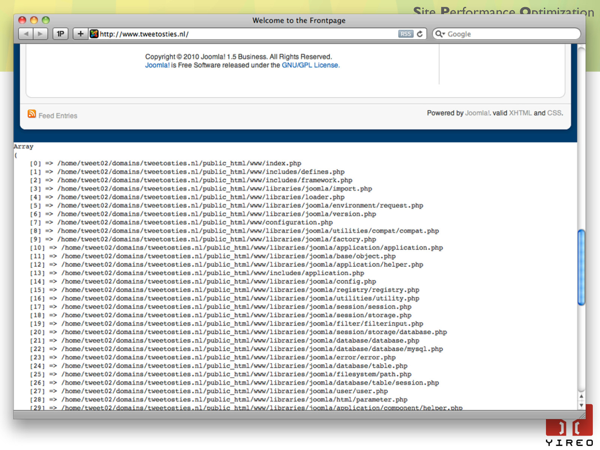Click array entry [22] mysql.php path
Viewport: 600px width, 450px height.
pos(252,349)
